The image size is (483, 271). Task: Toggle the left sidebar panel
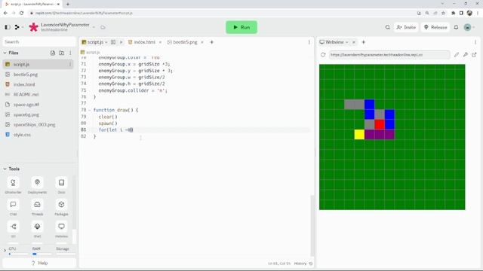pos(8,27)
